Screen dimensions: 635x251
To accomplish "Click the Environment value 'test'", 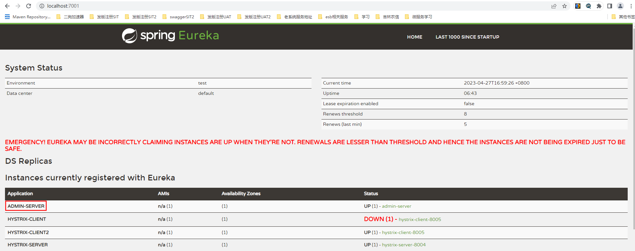I will 202,83.
